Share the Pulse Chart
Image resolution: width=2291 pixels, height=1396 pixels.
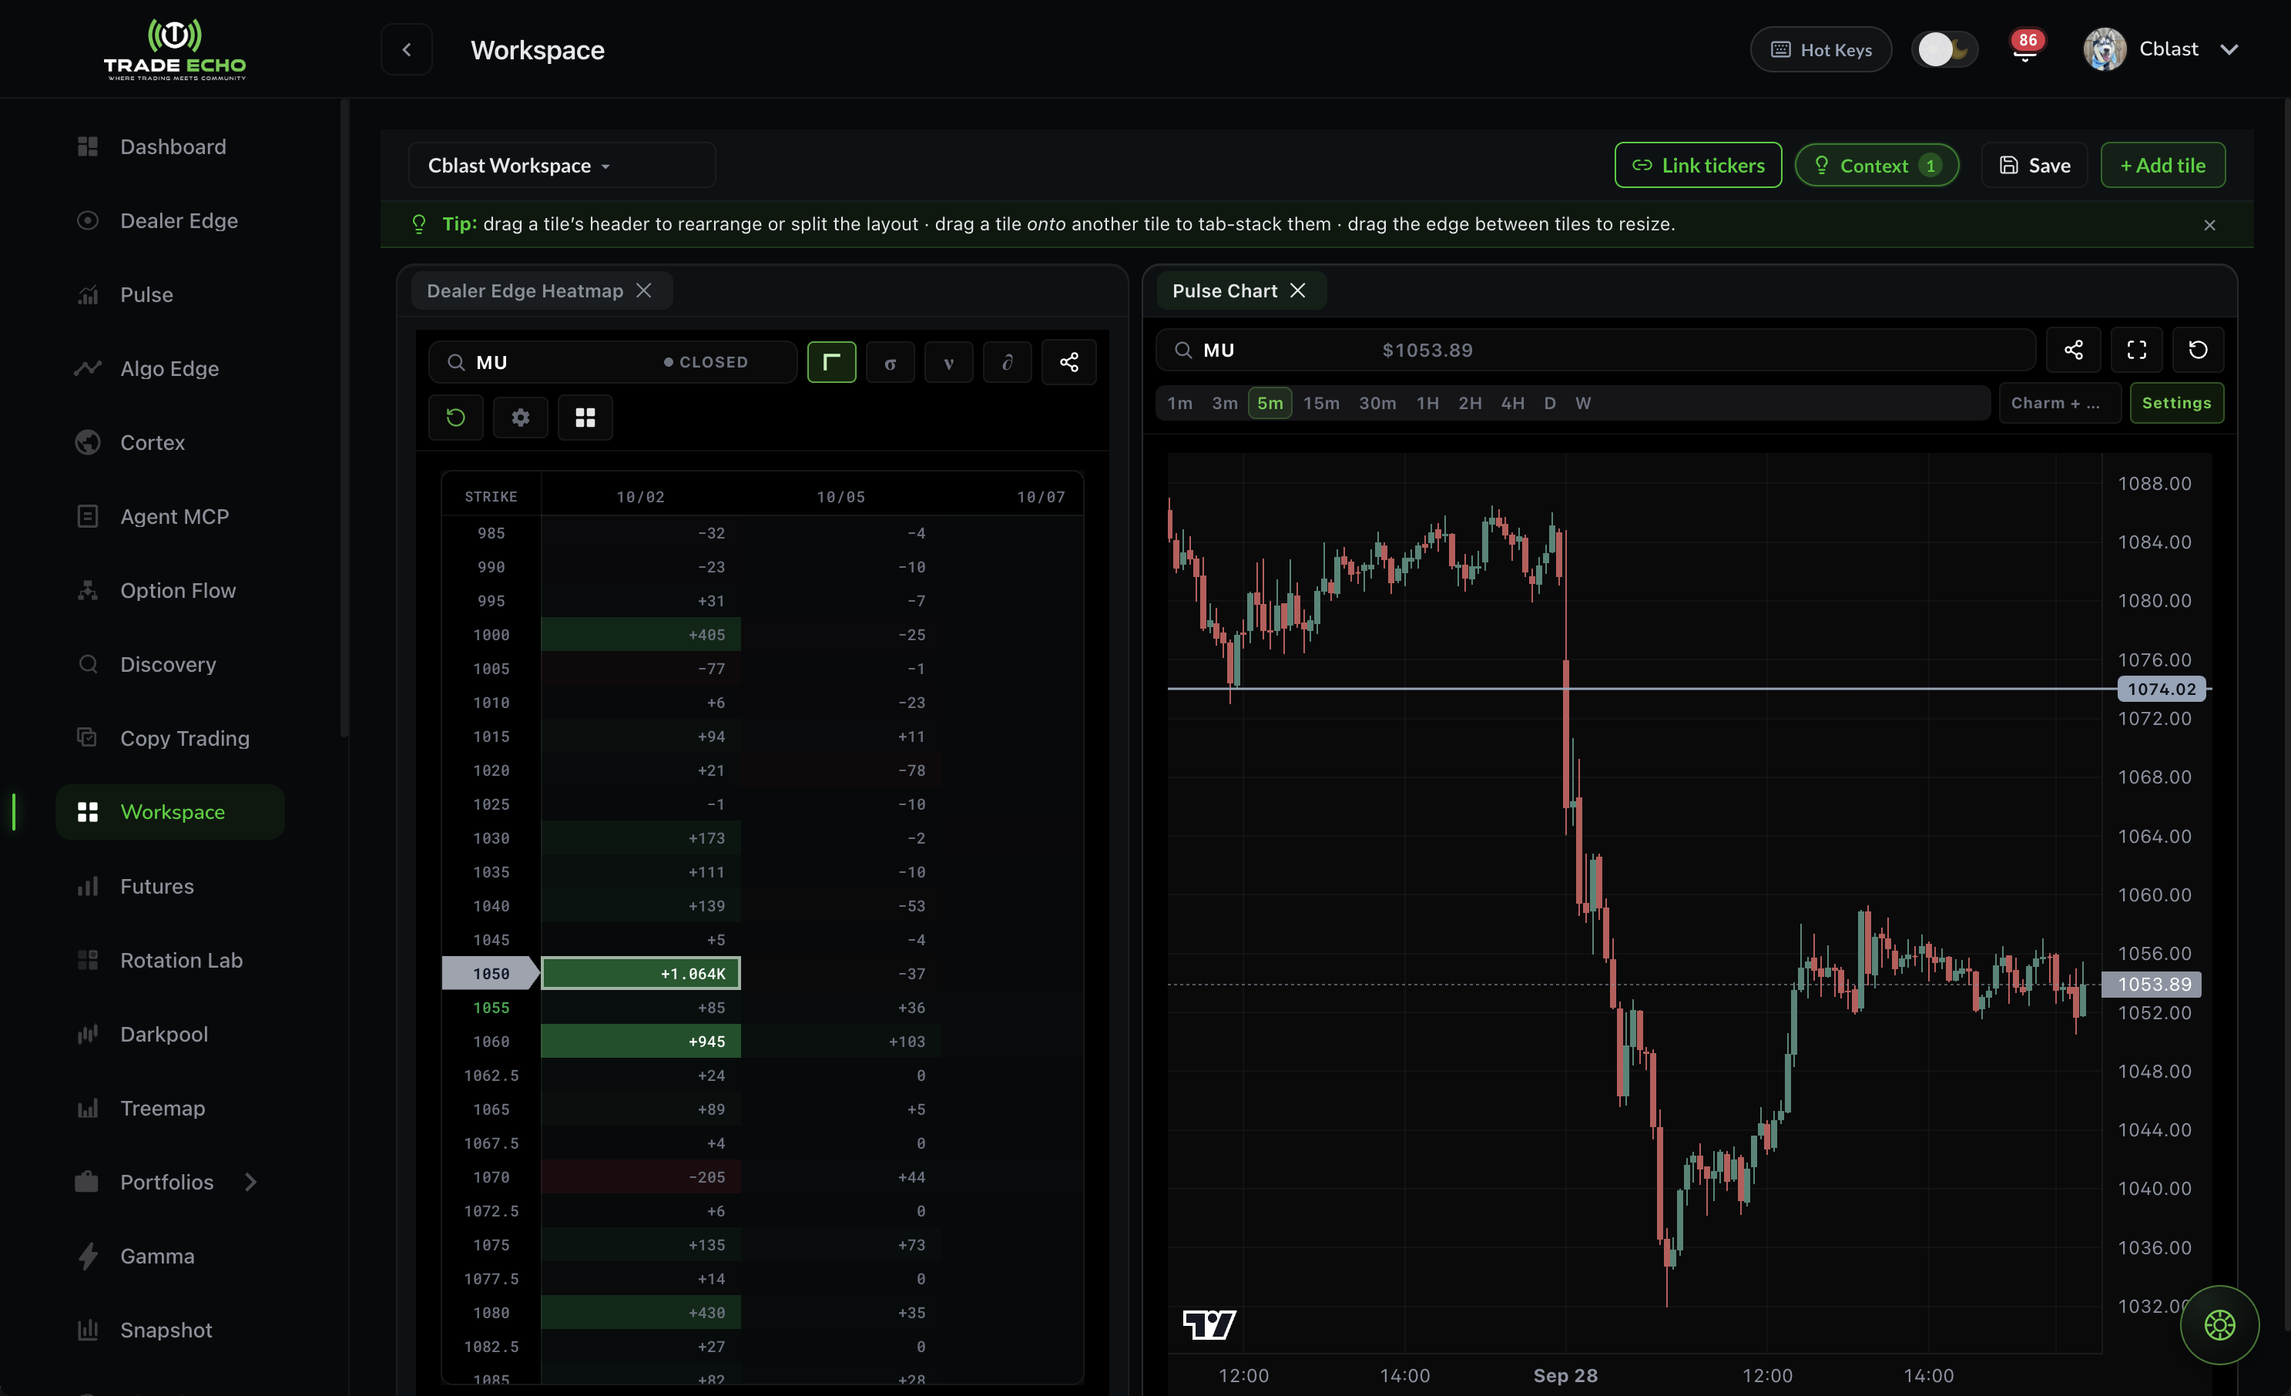[2074, 350]
